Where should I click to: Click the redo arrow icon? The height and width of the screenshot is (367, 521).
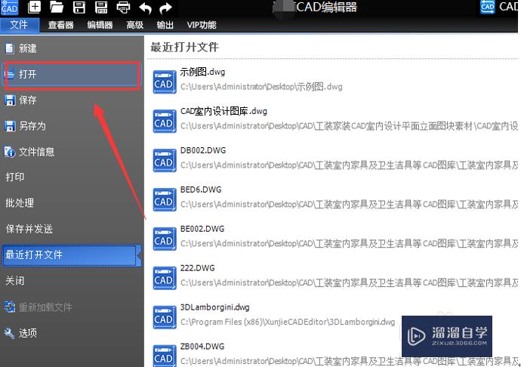point(165,8)
